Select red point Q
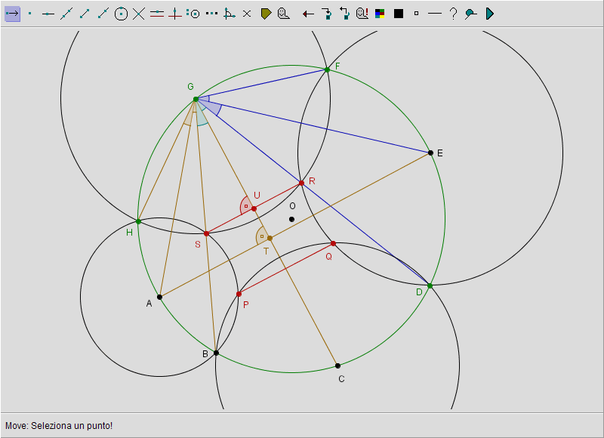 tap(333, 243)
